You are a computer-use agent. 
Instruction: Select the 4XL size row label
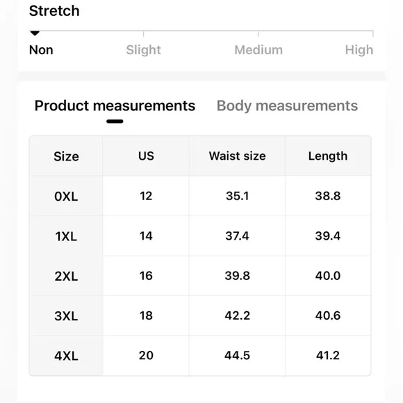tap(66, 356)
